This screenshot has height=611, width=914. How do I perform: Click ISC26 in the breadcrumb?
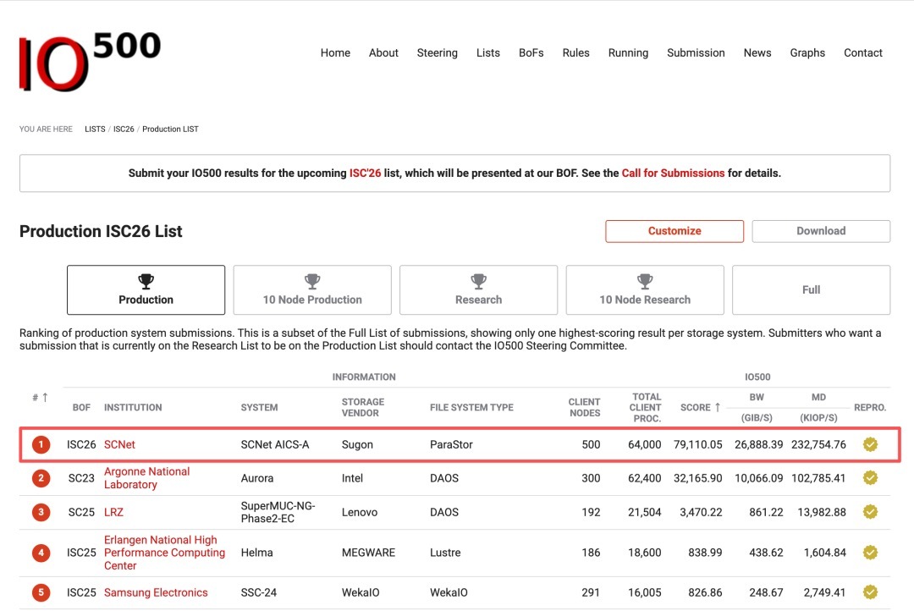pyautogui.click(x=124, y=129)
